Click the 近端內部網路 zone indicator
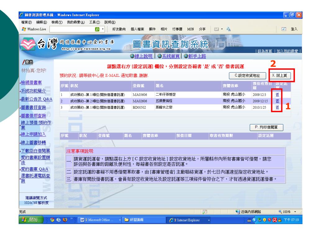 pyautogui.click(x=248, y=212)
